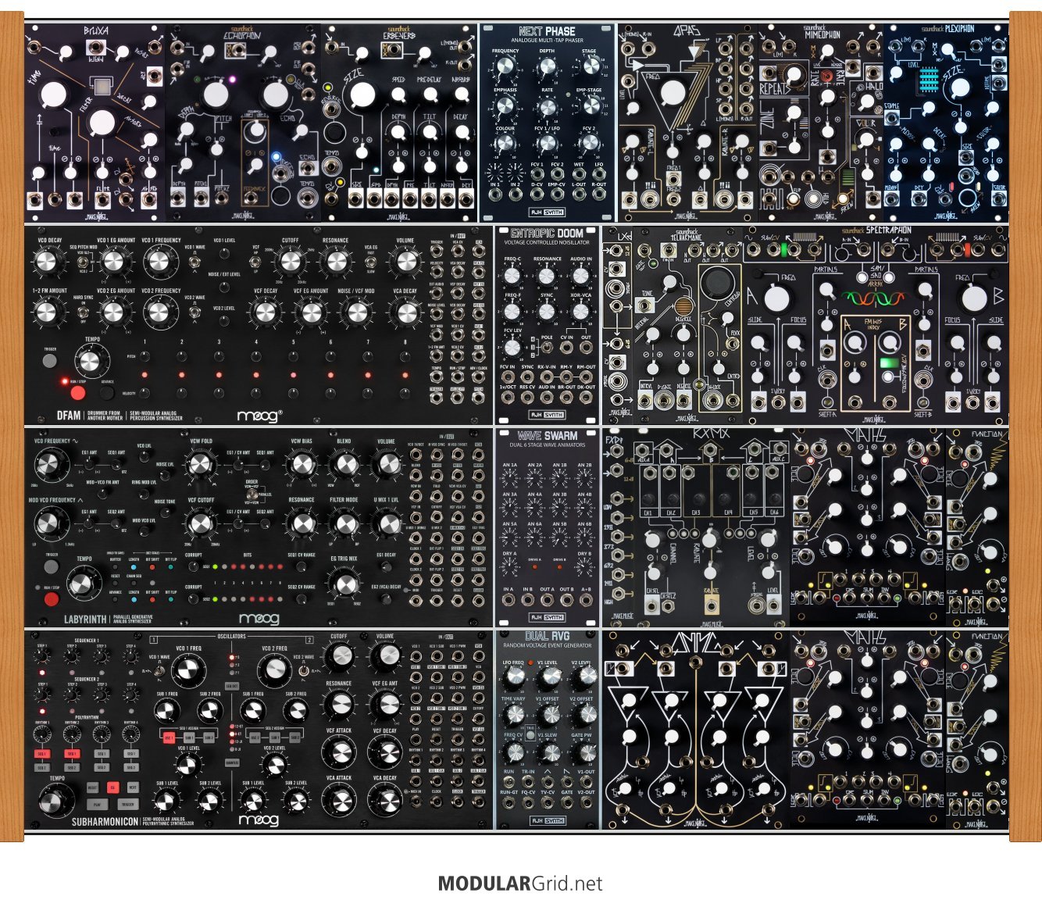Click the Wave Swarm AN 1A knob
This screenshot has width=1042, height=900.
(509, 479)
